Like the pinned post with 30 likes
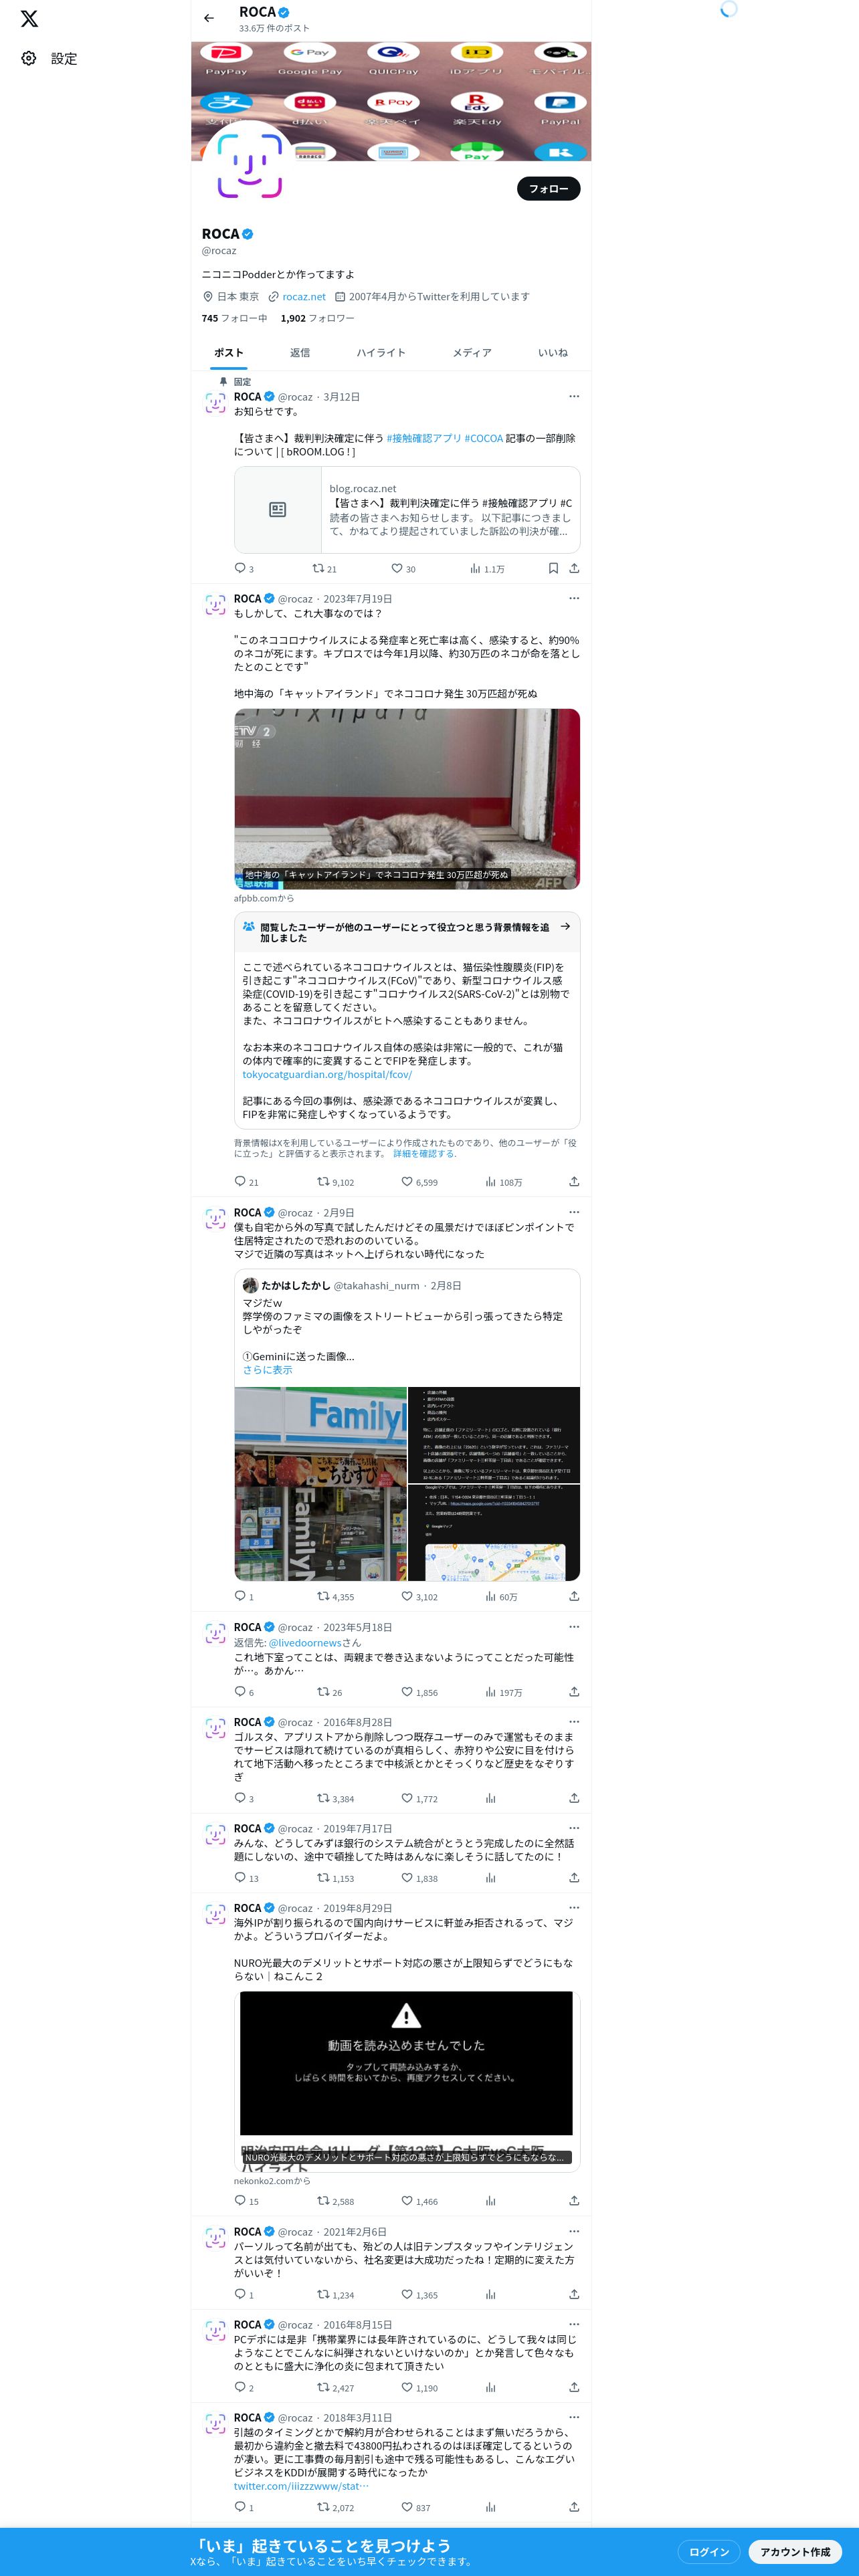 click(403, 568)
